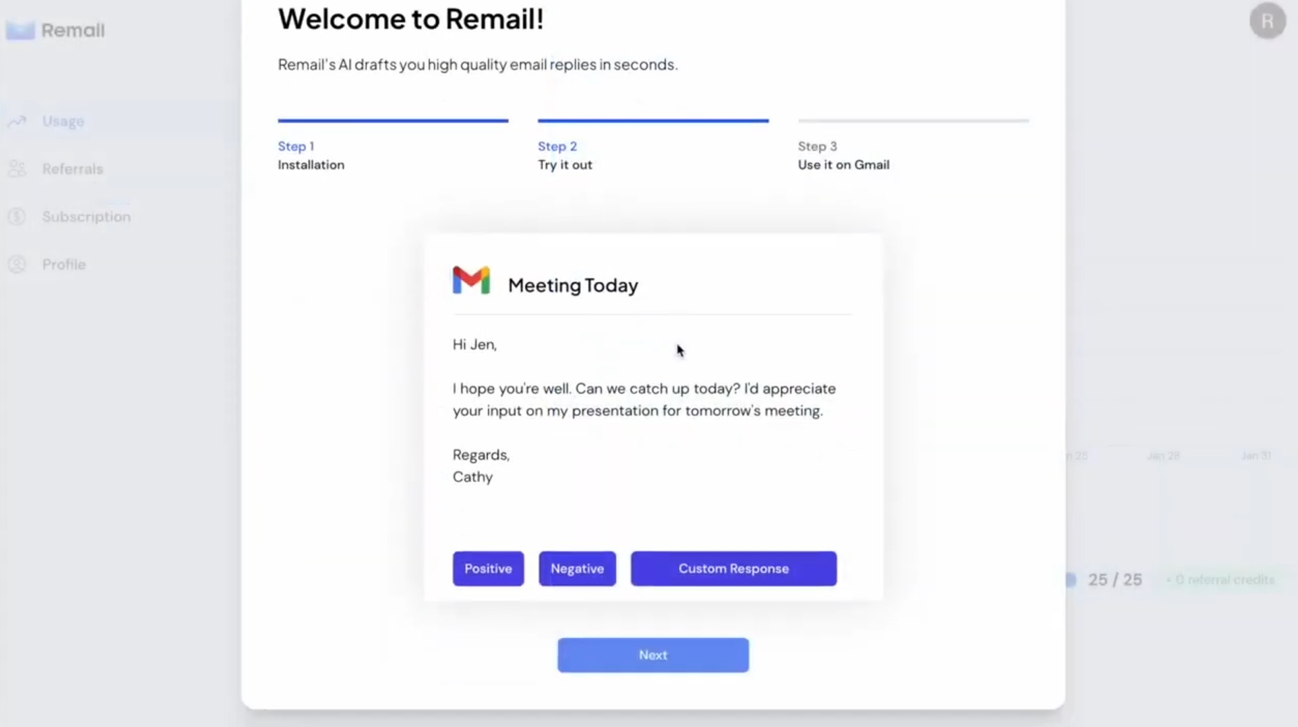Click the 'Regards,' closing line
1298x727 pixels.
[x=481, y=455]
